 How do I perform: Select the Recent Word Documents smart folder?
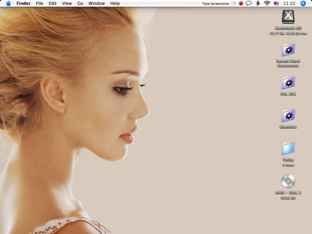pyautogui.click(x=288, y=50)
